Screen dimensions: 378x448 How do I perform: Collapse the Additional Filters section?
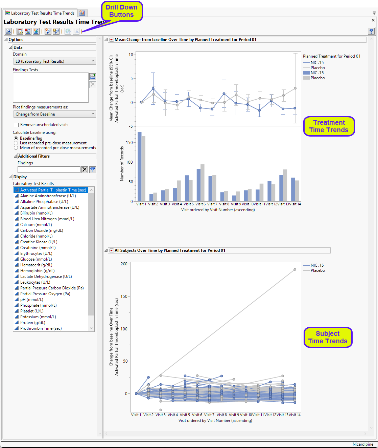click(15, 156)
